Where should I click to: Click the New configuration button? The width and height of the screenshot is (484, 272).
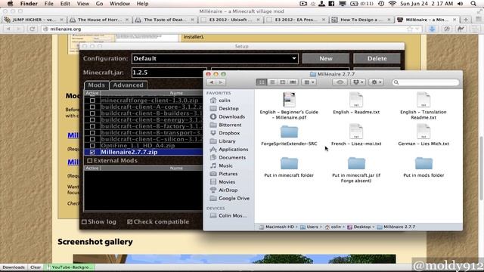click(x=326, y=59)
